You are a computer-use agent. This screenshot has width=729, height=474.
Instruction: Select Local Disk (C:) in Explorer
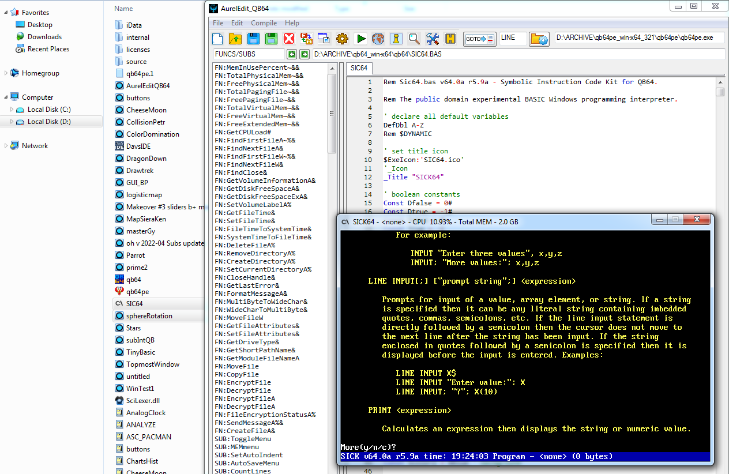click(x=49, y=110)
